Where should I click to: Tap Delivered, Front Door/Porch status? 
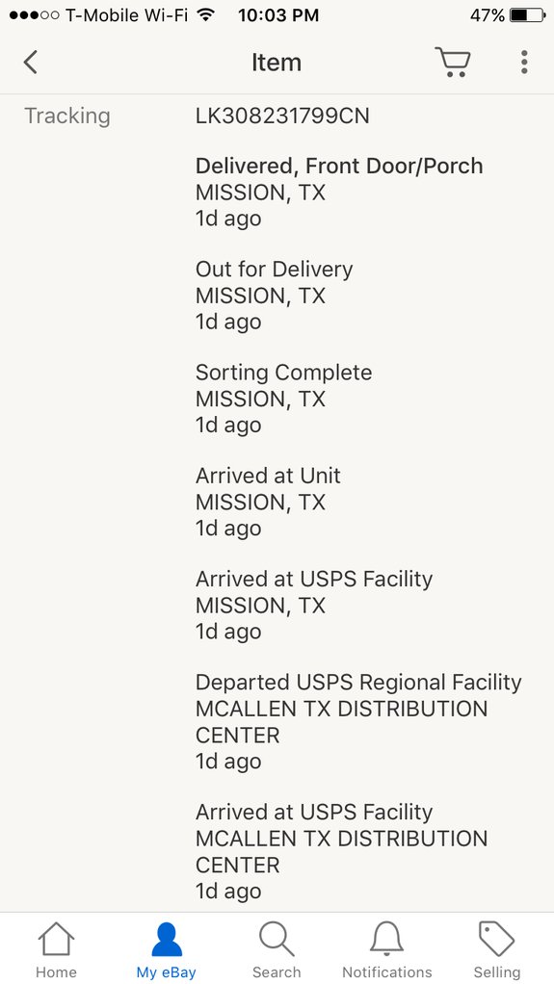click(339, 167)
